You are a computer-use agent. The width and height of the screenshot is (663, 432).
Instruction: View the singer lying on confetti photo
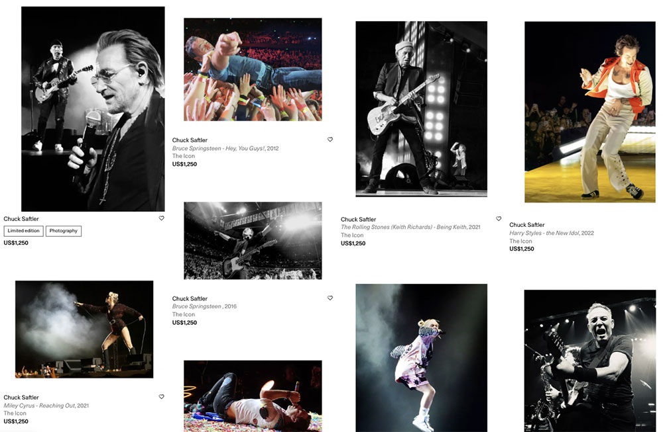tap(253, 396)
